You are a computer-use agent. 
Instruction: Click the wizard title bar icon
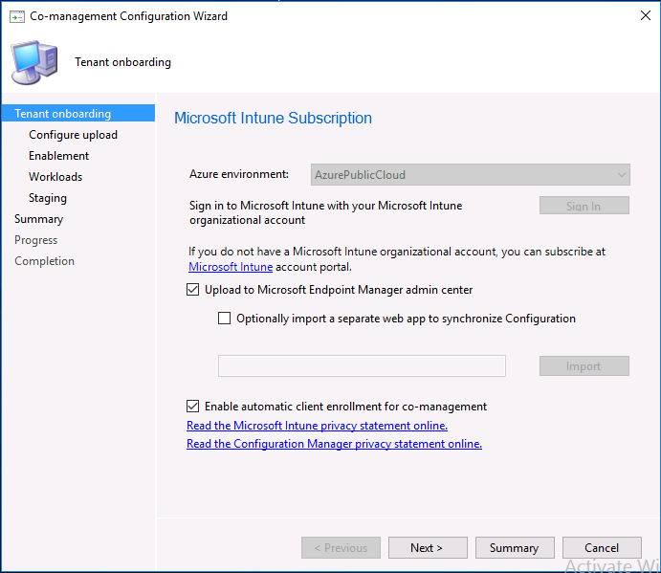click(x=17, y=16)
